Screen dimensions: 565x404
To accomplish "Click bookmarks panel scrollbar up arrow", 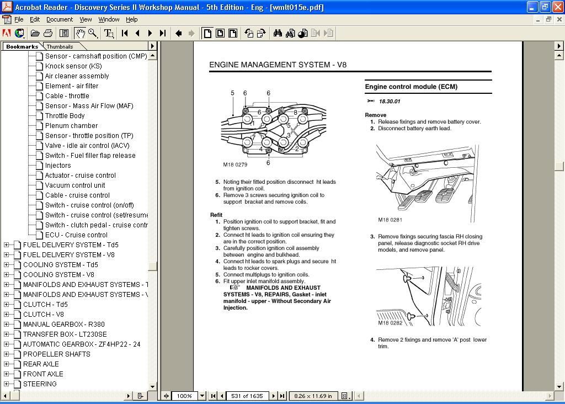I will pos(152,56).
